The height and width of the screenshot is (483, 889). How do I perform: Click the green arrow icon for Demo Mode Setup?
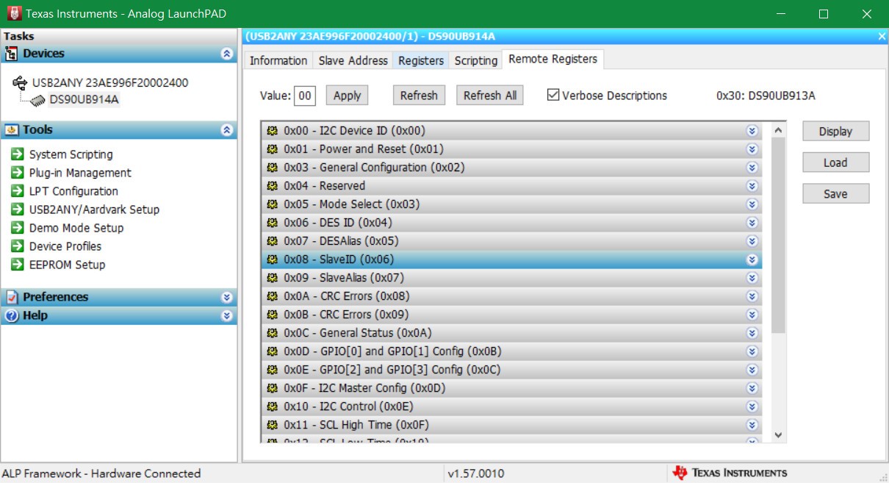(x=17, y=228)
